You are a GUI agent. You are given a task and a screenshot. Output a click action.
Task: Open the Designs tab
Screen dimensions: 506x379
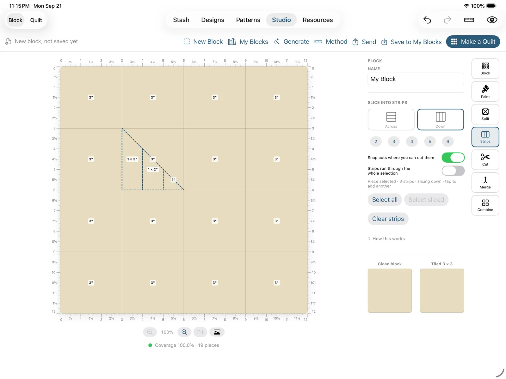tap(213, 20)
